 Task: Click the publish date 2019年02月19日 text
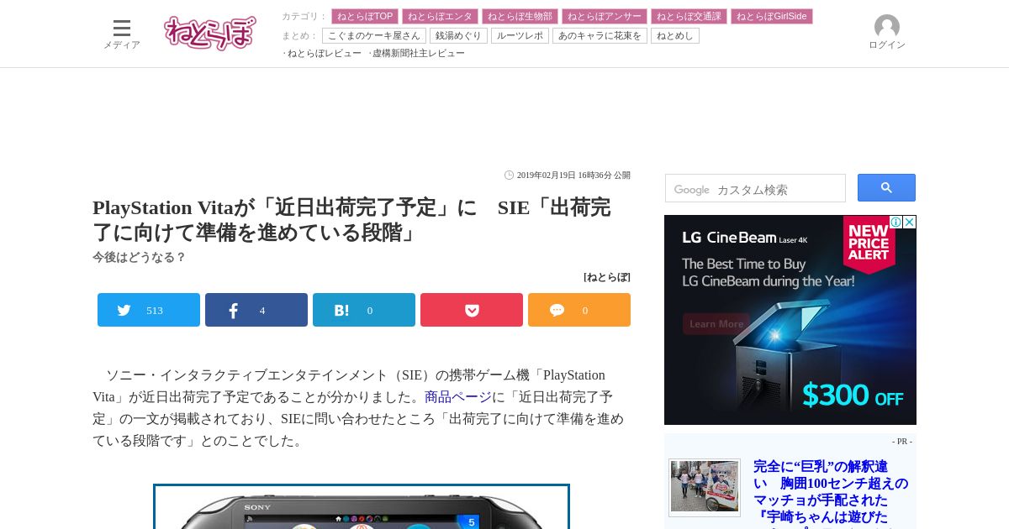pyautogui.click(x=547, y=175)
